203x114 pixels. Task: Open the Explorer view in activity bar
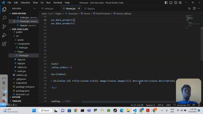point(4,9)
